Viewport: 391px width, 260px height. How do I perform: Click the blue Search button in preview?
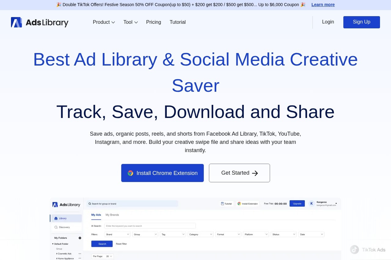pos(102,244)
